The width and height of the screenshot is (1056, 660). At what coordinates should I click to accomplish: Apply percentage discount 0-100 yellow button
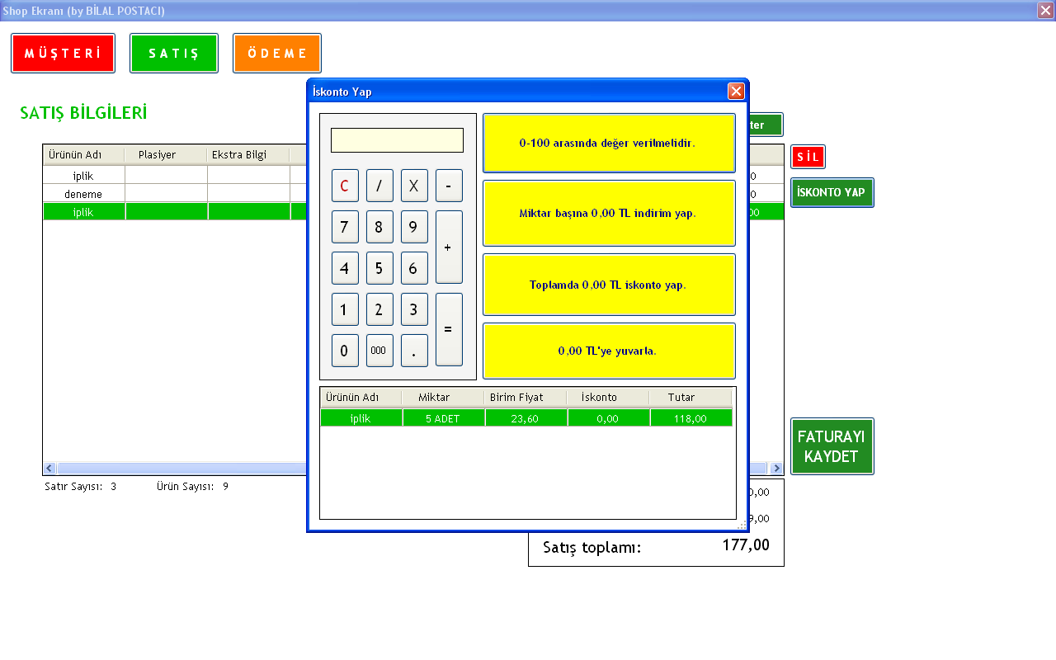coord(608,143)
